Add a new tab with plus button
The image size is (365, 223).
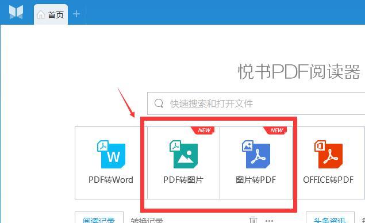point(76,14)
